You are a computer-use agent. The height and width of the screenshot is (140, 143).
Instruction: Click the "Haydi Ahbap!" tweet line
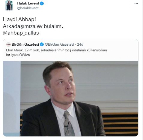pyautogui.click(x=19, y=19)
